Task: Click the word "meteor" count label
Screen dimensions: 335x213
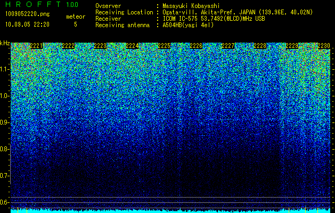Action: pos(76,17)
